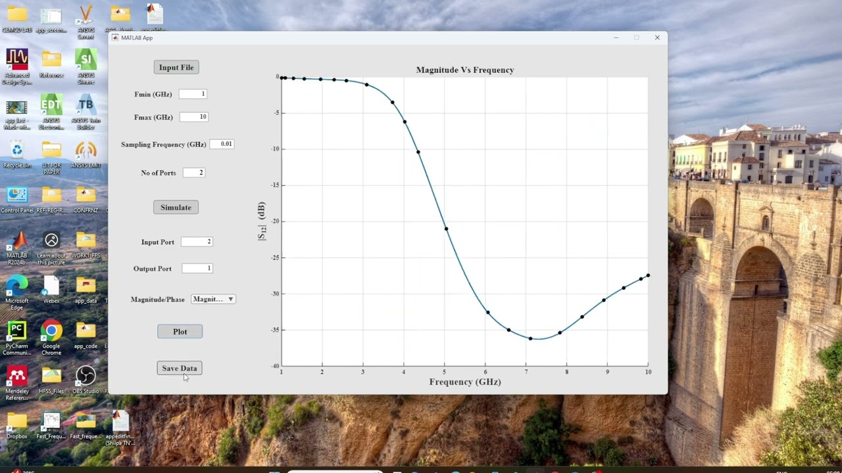
Task: Open Advanced Design System shortcut
Action: 17,67
